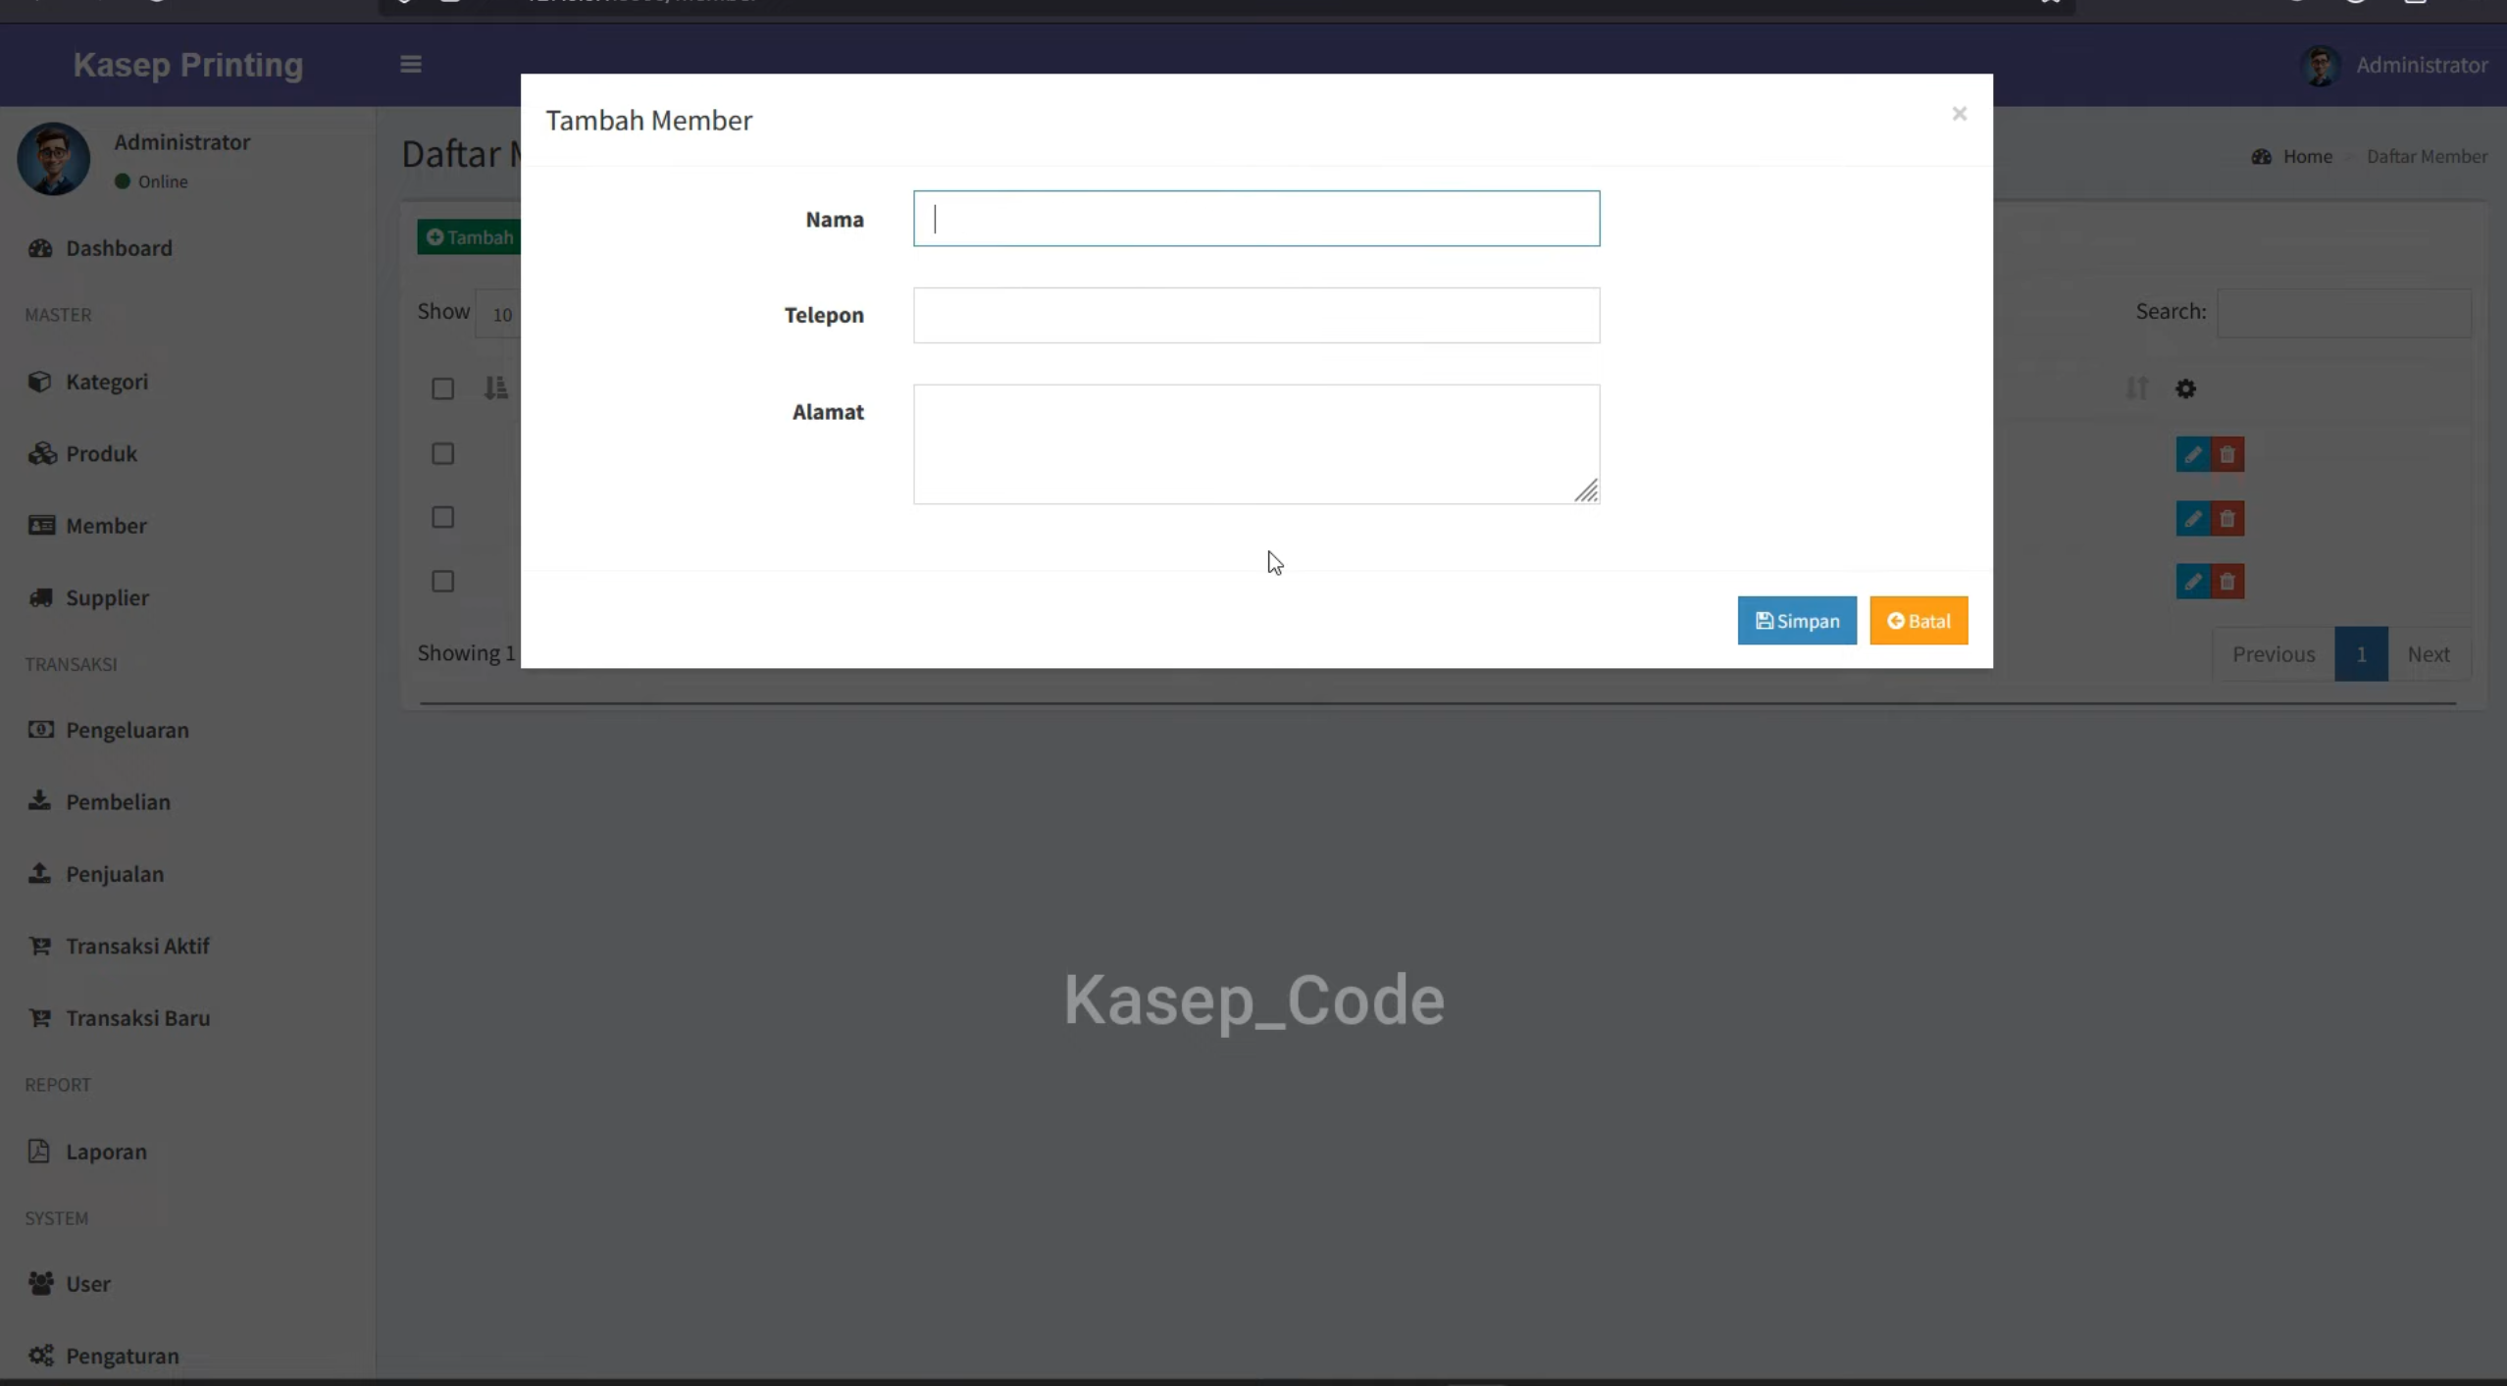
Task: Open Dashboard from the sidebar
Action: coord(119,248)
